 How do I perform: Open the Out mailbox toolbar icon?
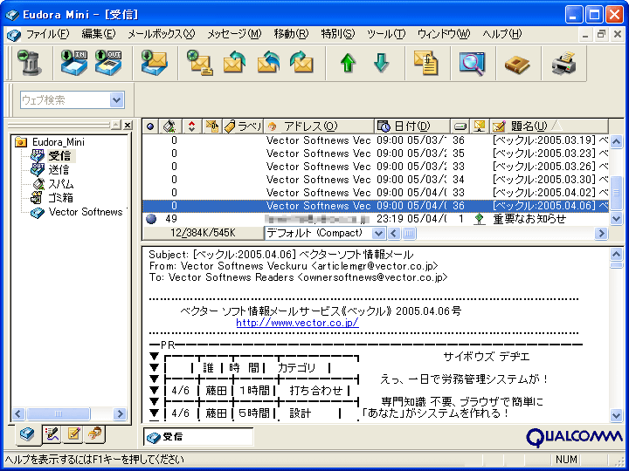108,63
